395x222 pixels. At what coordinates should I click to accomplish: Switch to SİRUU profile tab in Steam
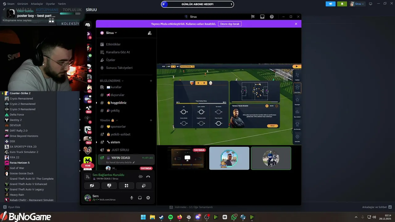point(91,10)
